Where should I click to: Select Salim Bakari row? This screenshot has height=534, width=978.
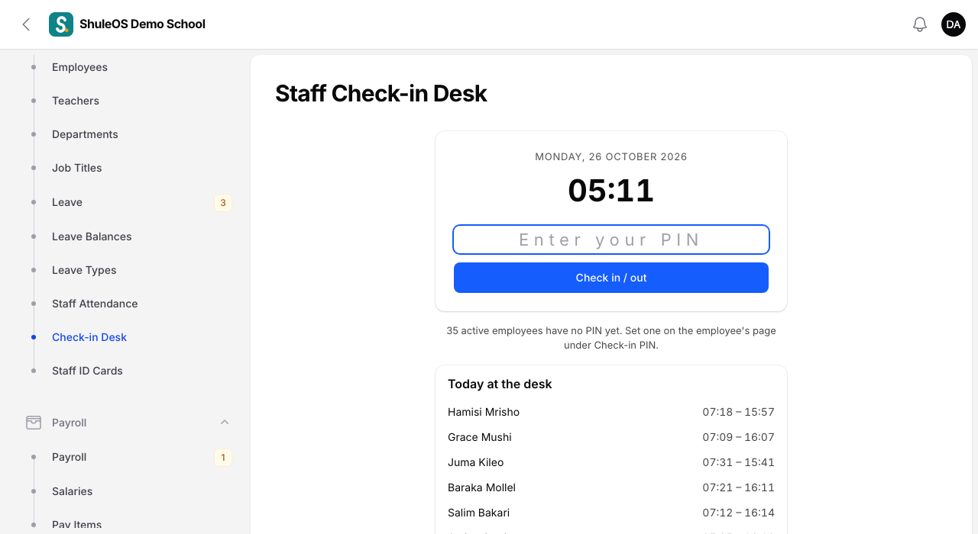click(x=611, y=513)
